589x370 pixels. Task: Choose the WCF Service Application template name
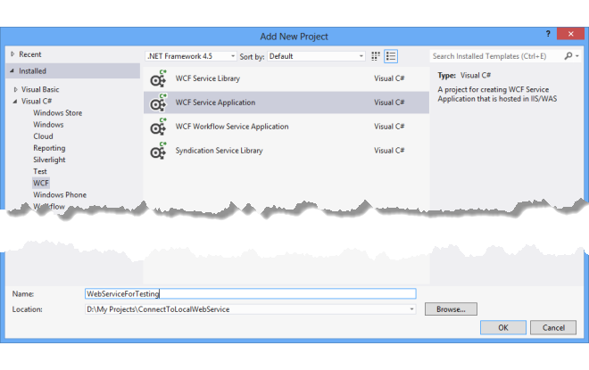point(215,103)
